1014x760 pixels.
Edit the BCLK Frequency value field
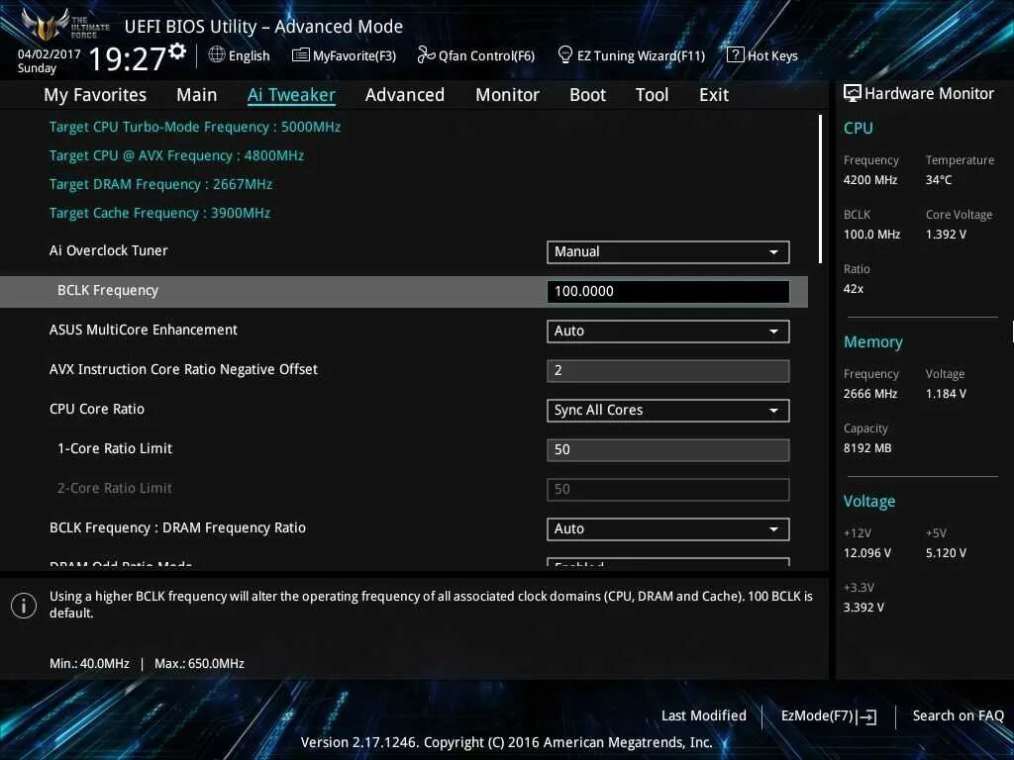click(x=667, y=291)
